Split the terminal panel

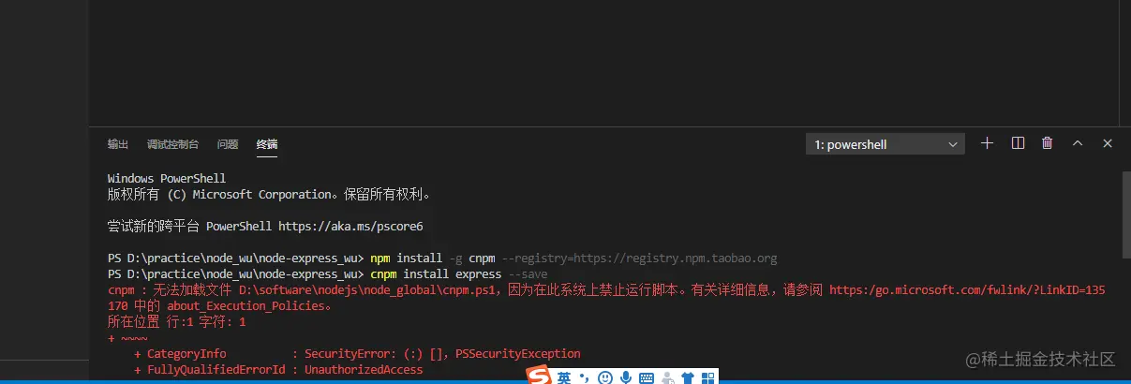point(1018,143)
